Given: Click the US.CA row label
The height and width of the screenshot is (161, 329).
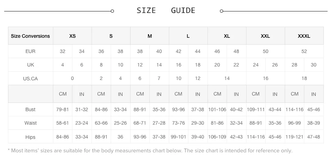Looking at the screenshot, I should click(x=30, y=79).
